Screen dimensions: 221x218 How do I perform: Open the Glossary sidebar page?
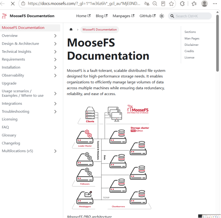pyautogui.click(x=9, y=135)
